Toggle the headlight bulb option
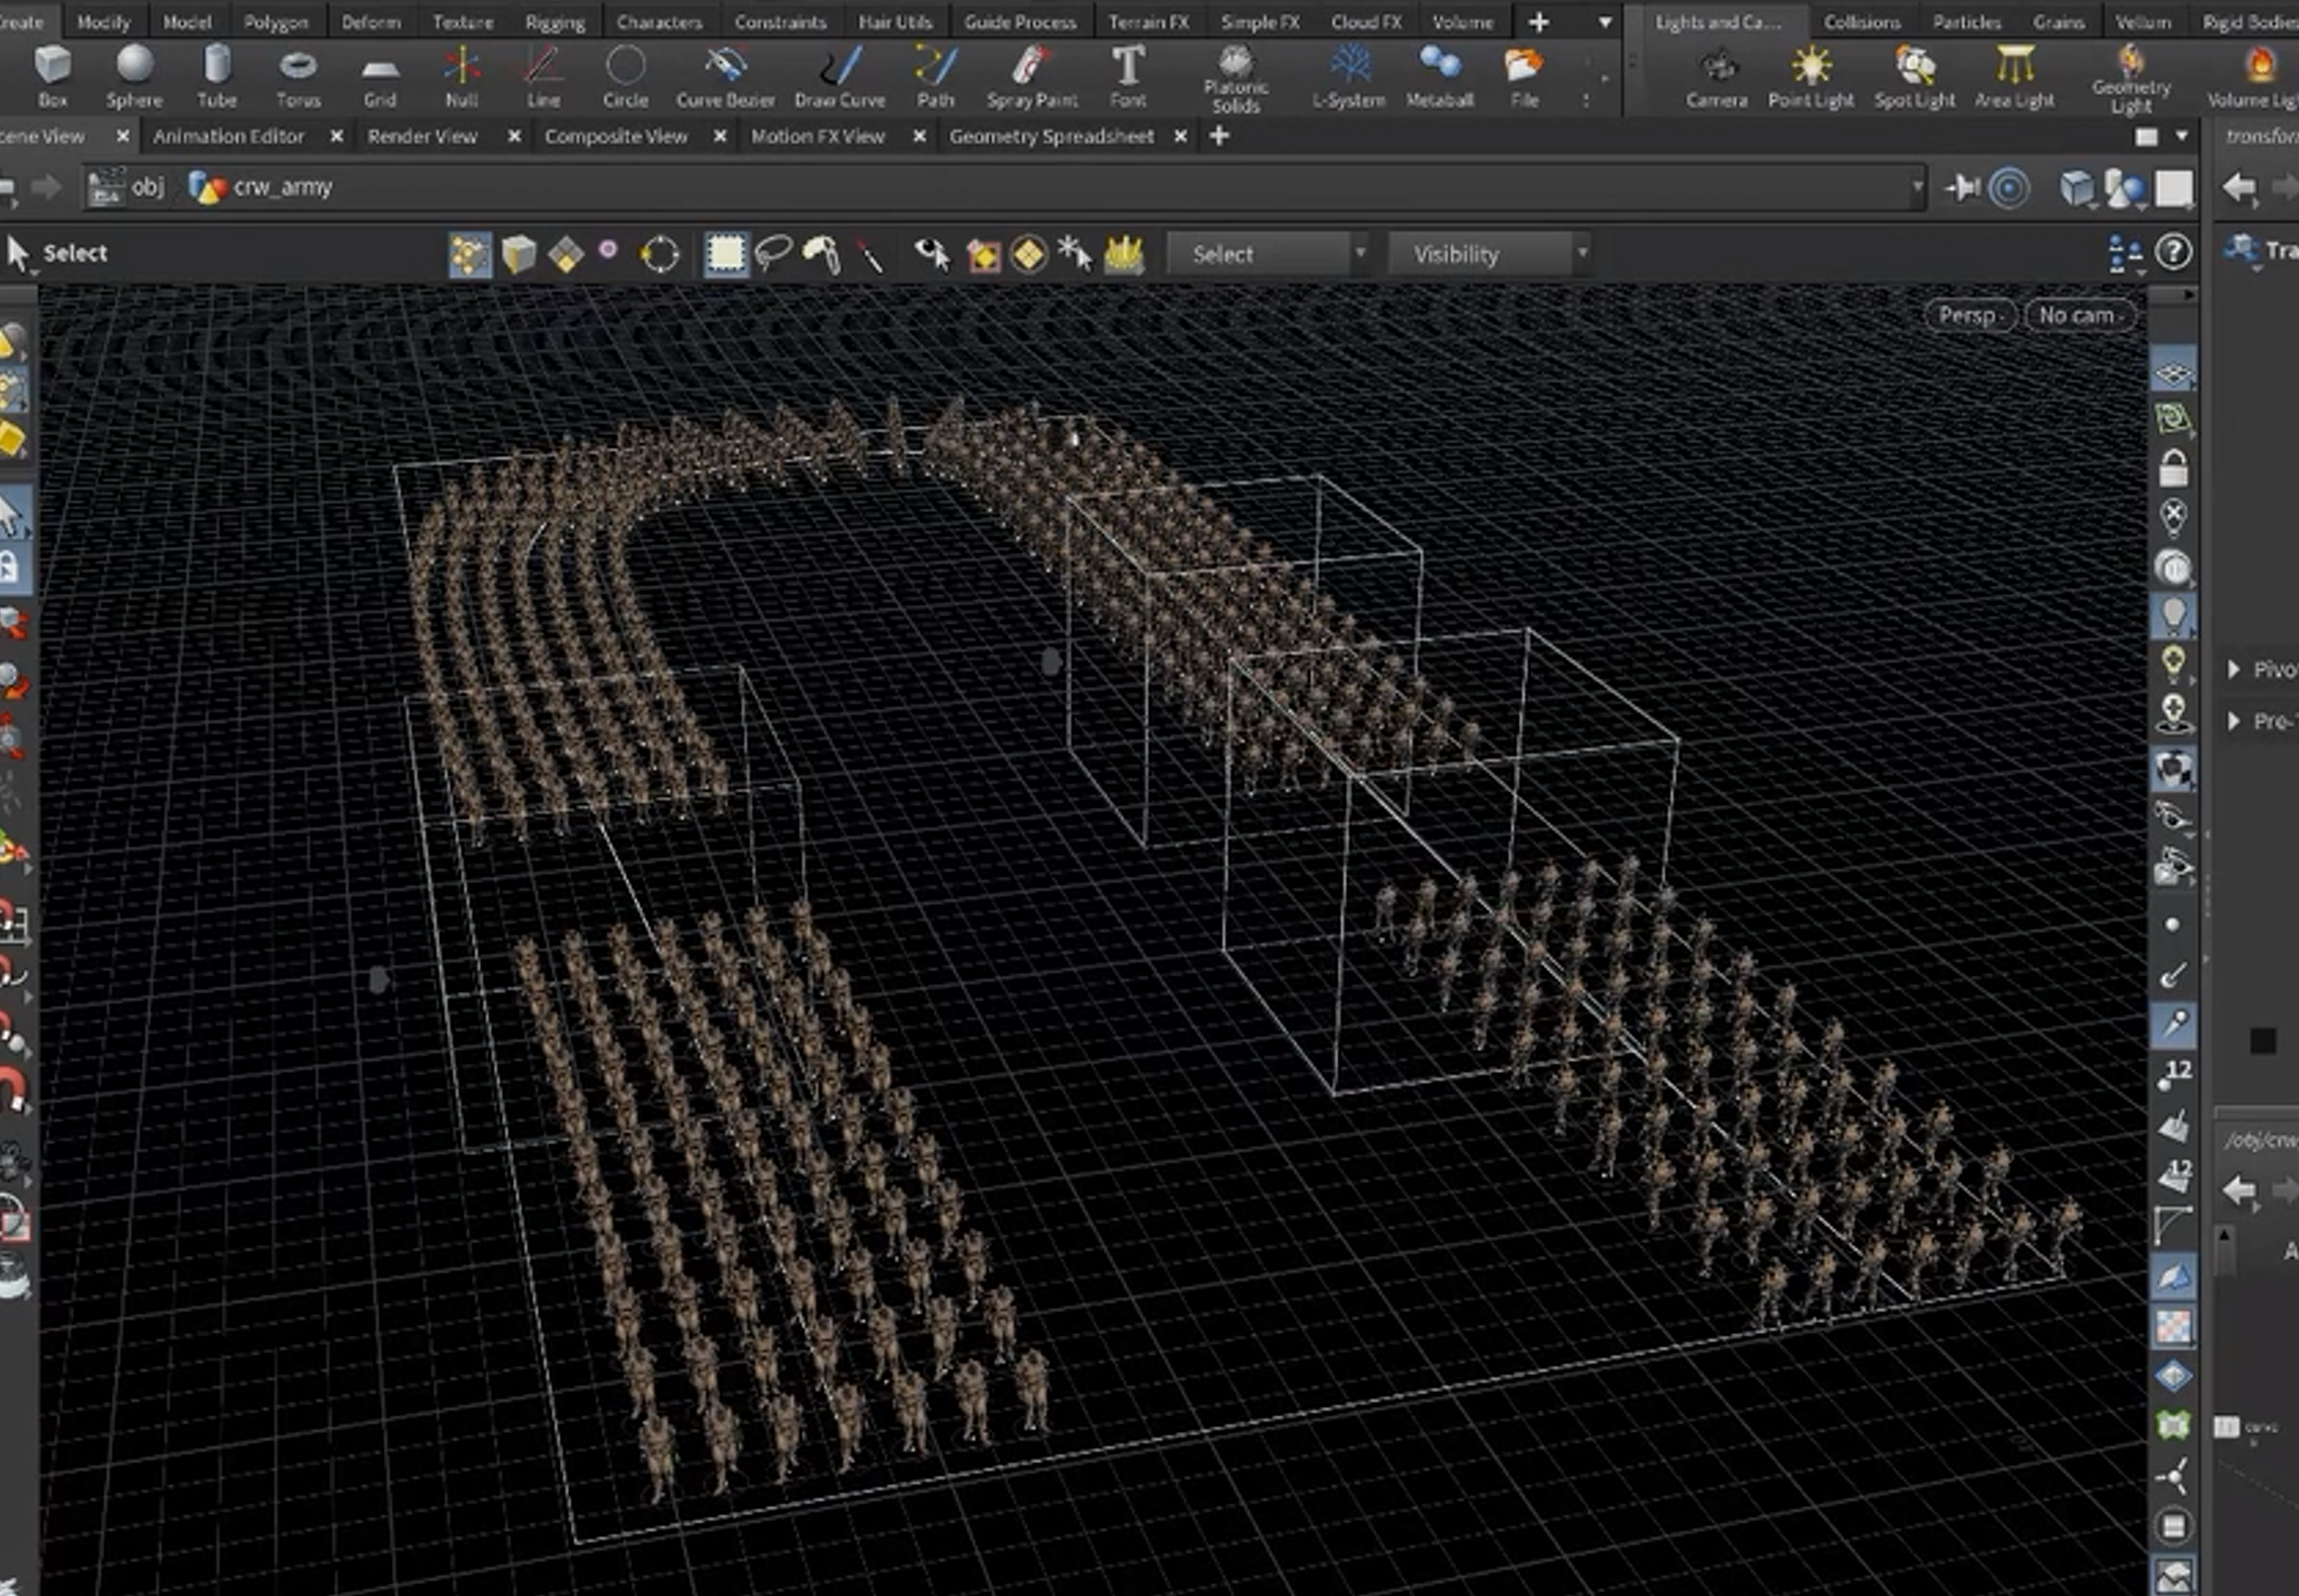 2173,664
